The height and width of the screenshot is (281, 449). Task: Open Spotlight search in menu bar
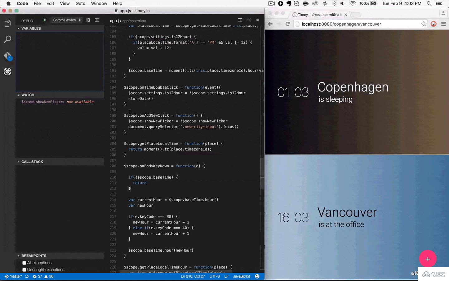point(429,3)
